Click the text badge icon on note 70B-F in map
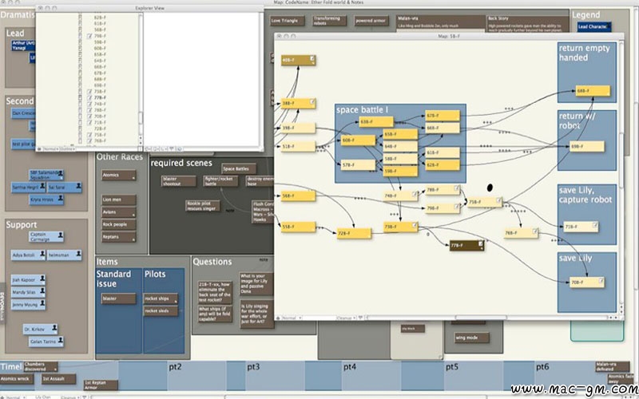The height and width of the screenshot is (399, 639). [x=601, y=281]
